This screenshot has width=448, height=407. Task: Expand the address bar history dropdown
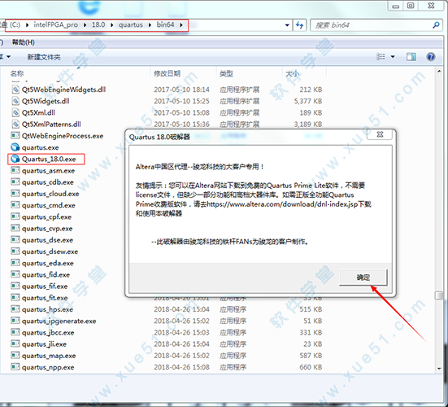point(287,25)
